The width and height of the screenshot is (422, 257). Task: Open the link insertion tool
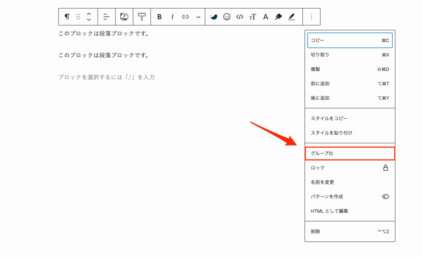pos(185,16)
